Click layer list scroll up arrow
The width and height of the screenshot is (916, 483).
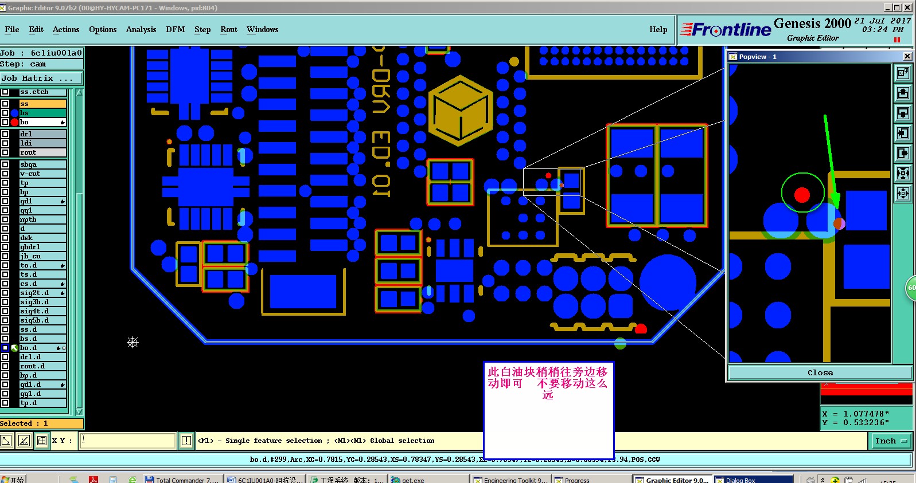79,92
